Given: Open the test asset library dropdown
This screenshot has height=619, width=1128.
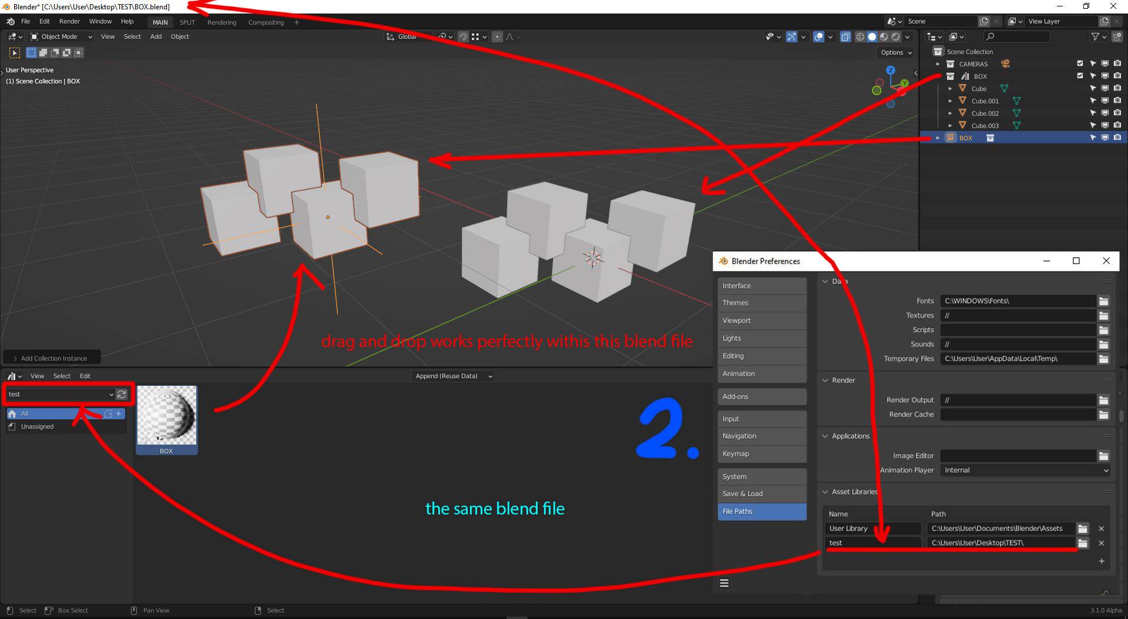Looking at the screenshot, I should (61, 395).
